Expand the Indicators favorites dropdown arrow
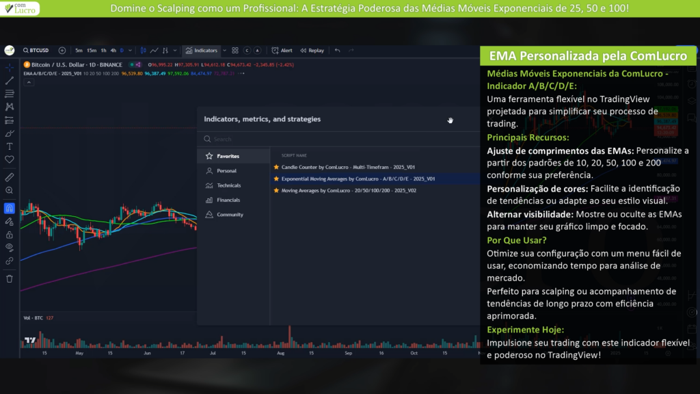This screenshot has height=394, width=700. (224, 51)
